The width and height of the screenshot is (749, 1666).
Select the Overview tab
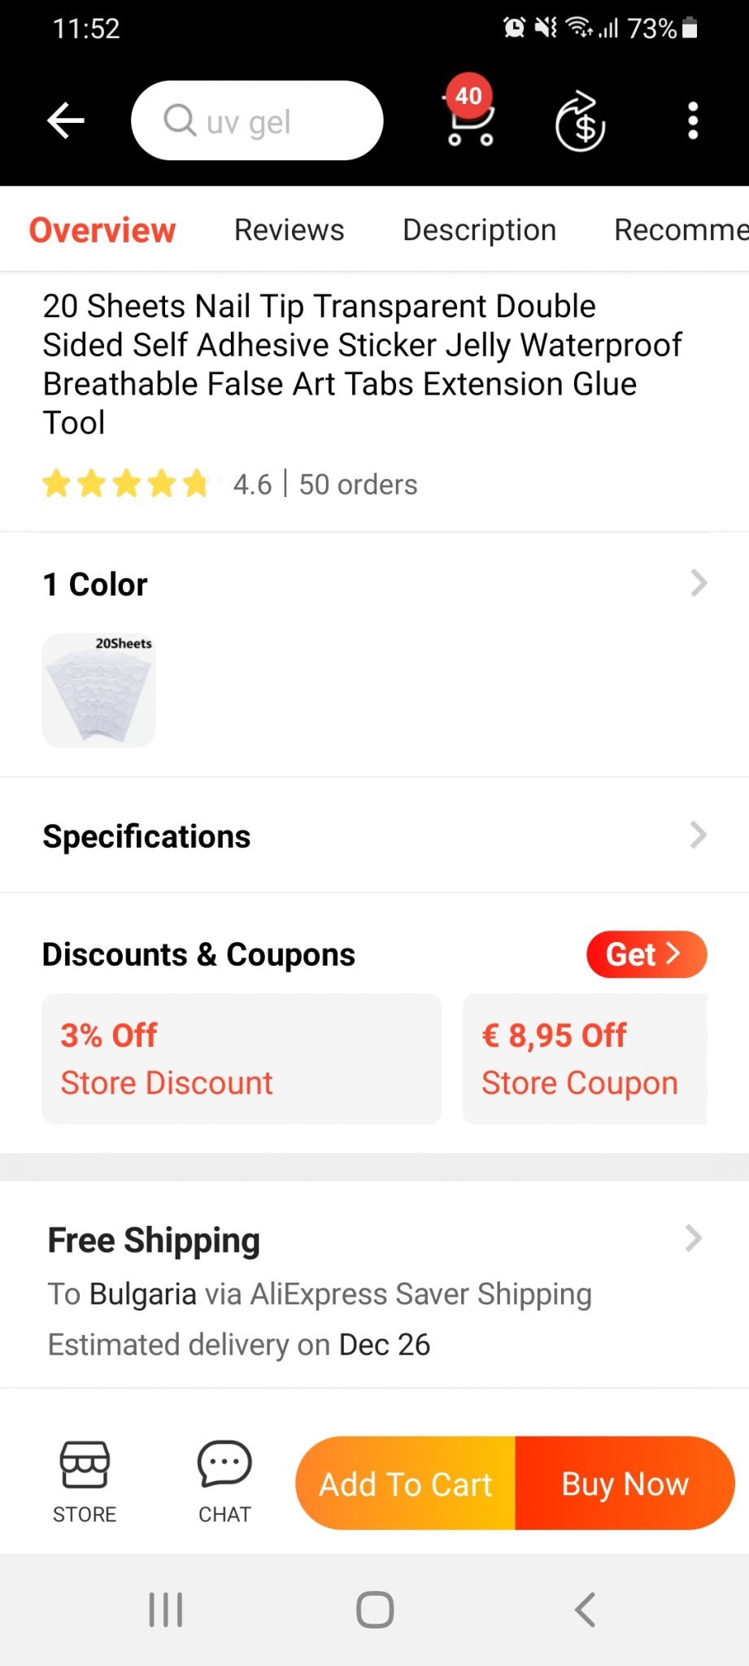[x=102, y=230]
